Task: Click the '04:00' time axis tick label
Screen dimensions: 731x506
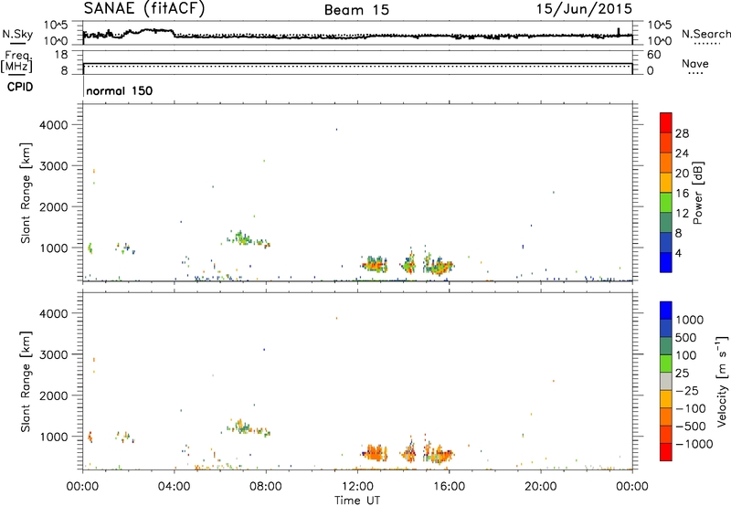Action: (175, 487)
